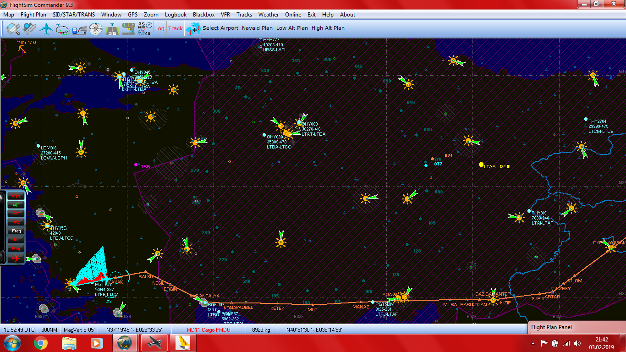
Task: Click the 10:52:49 UTC time display
Action: click(19, 330)
